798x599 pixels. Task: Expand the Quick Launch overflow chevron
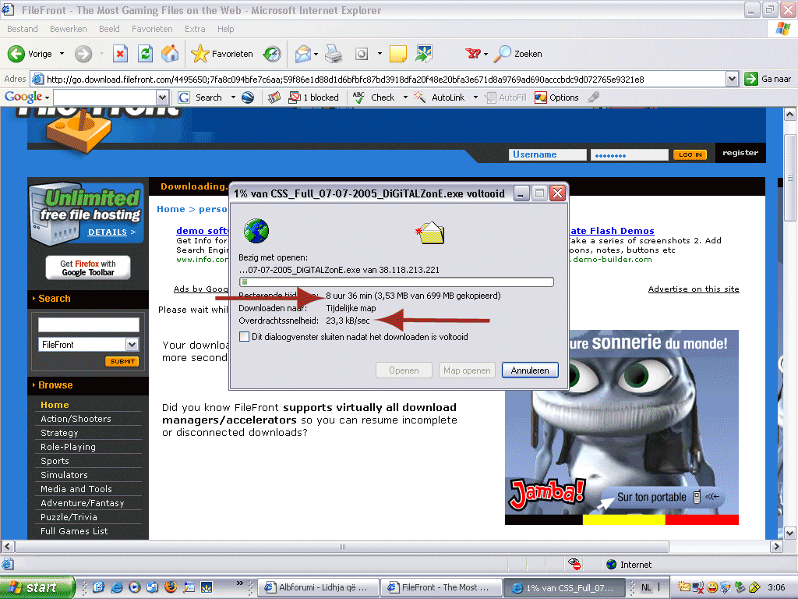pos(240,583)
